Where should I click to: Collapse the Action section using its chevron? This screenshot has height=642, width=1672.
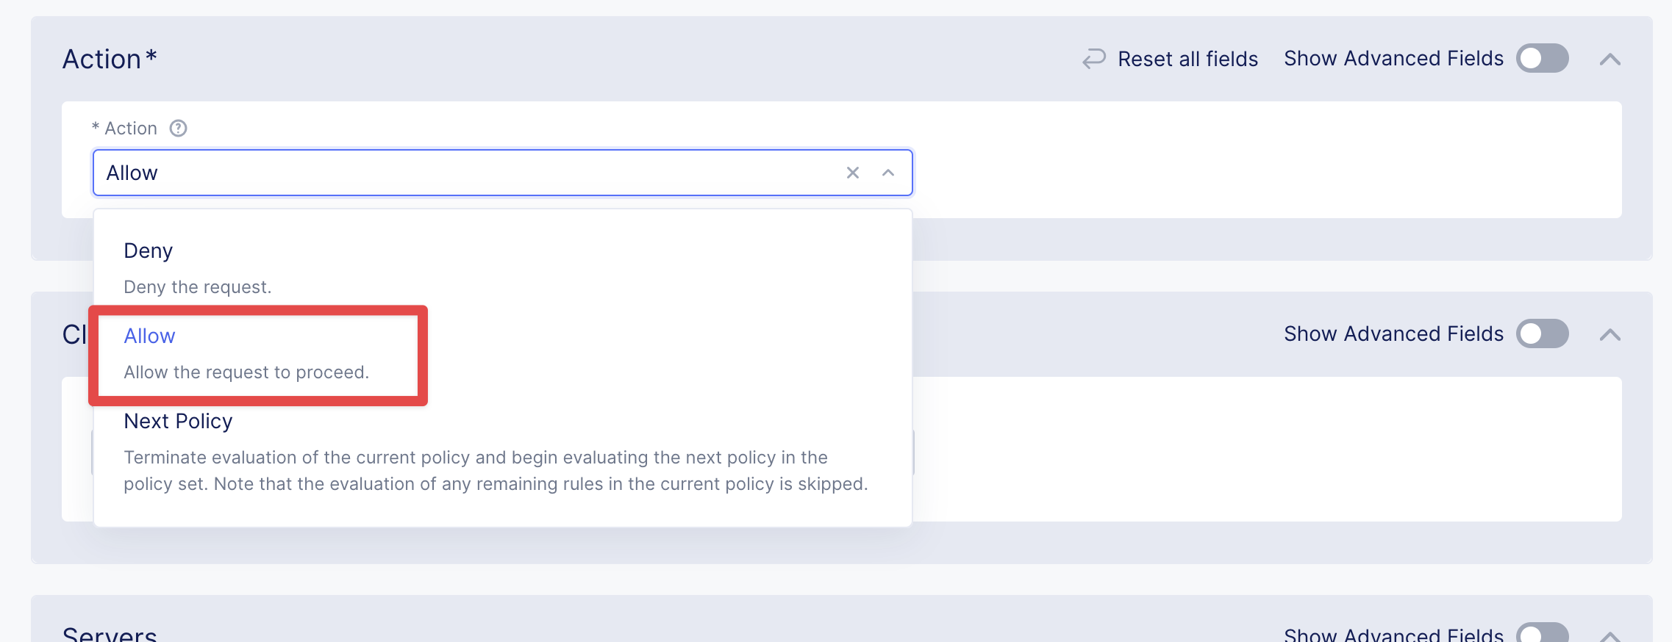click(1610, 59)
